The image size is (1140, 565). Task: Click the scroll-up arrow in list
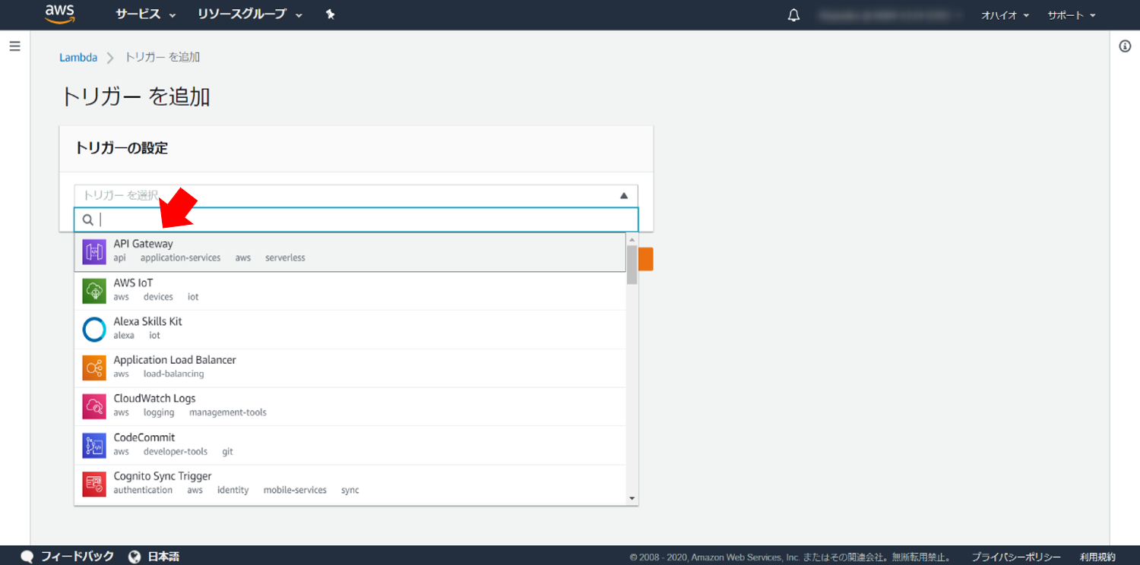(632, 239)
